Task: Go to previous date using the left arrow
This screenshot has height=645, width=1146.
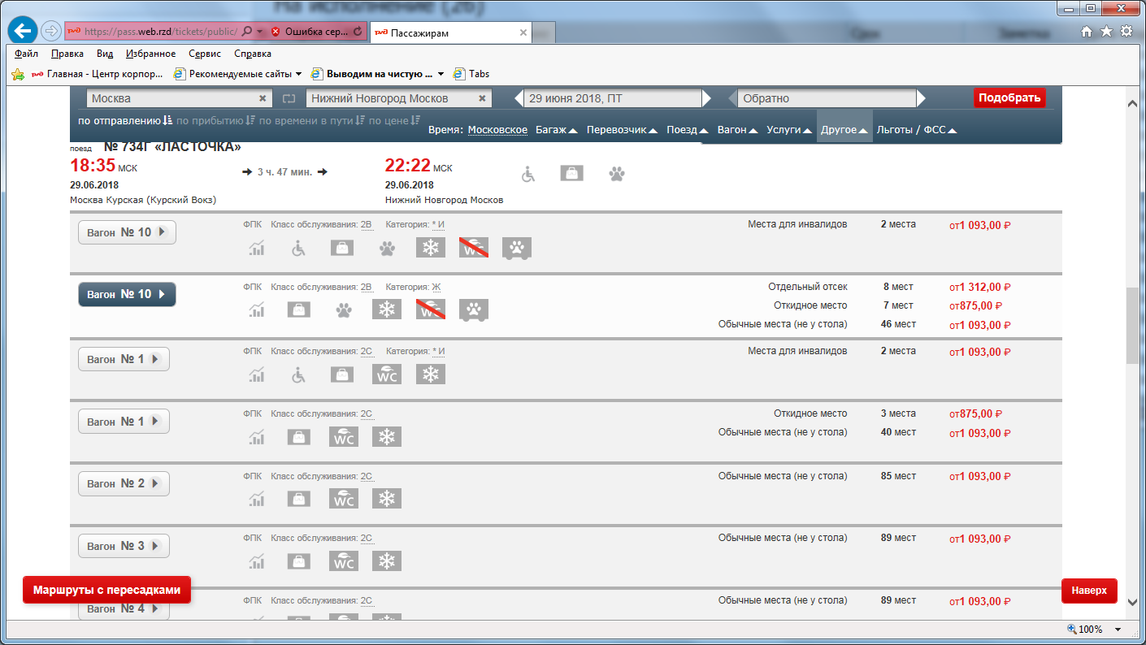Action: tap(518, 98)
